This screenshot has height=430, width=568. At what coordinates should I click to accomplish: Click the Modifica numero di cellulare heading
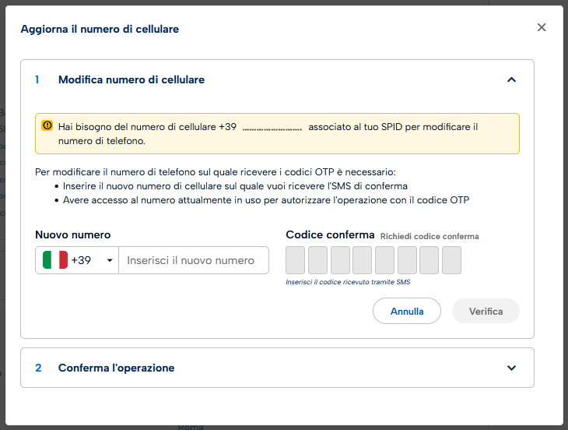point(131,79)
